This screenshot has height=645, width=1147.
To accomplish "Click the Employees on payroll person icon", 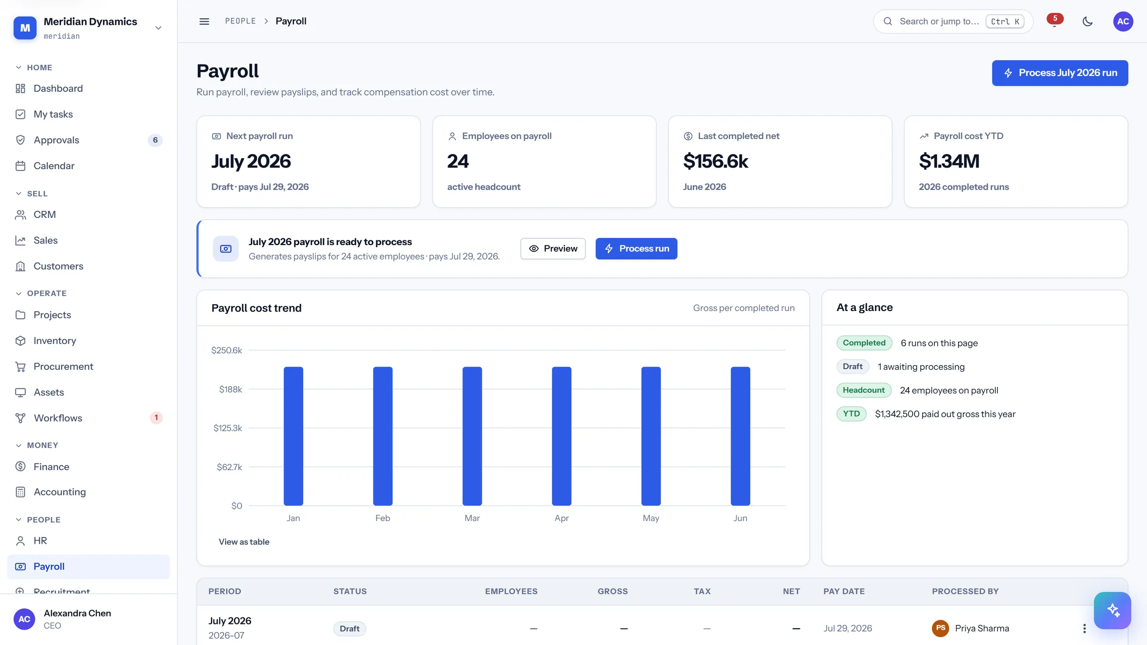I will [x=452, y=136].
